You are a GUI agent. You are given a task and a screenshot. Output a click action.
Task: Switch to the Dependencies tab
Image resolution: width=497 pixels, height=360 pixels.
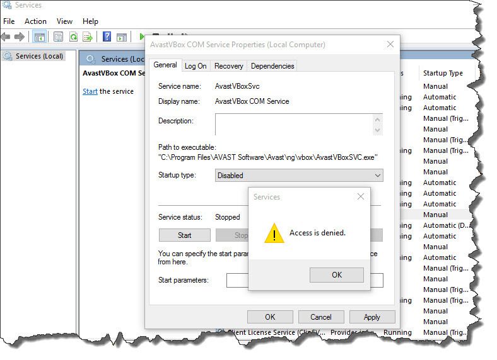click(x=272, y=66)
